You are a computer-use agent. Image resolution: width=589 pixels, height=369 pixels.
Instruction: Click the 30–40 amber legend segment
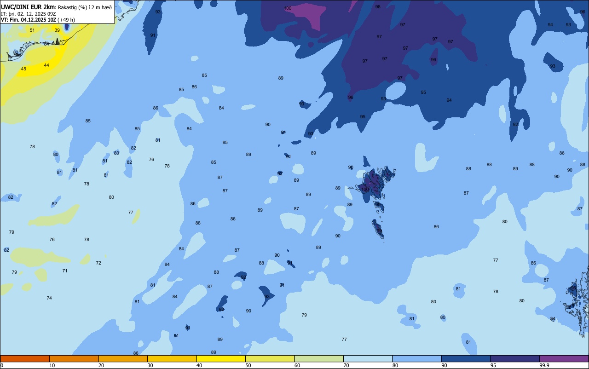click(x=172, y=358)
